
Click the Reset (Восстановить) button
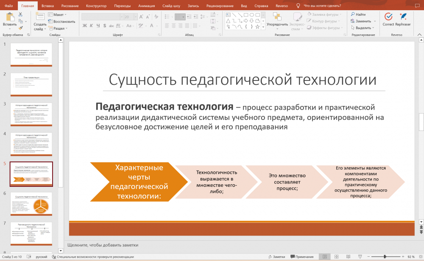(x=61, y=22)
